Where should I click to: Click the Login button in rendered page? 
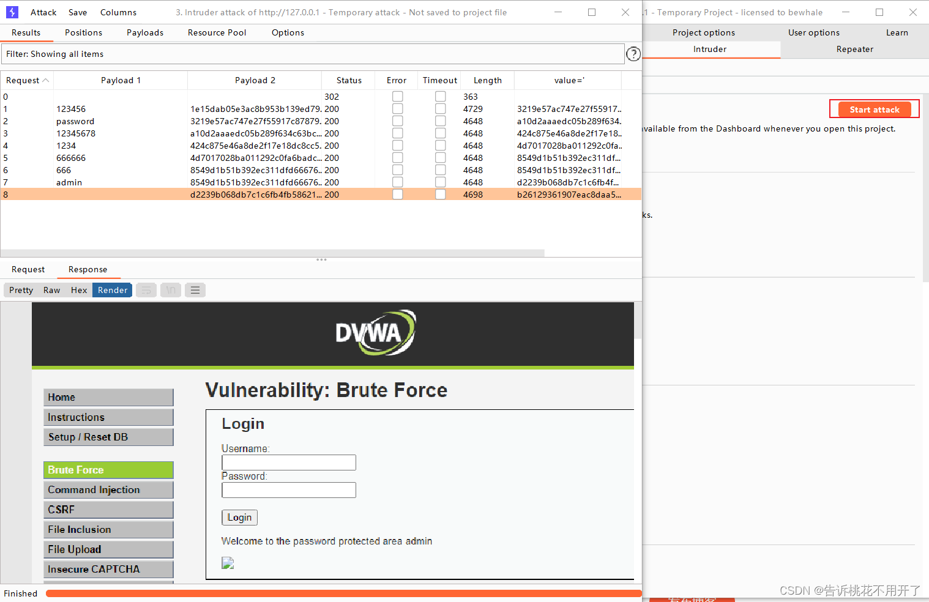click(x=239, y=518)
